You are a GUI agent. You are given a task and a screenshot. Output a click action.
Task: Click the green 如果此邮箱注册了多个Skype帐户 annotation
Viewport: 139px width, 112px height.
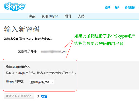click(105, 36)
